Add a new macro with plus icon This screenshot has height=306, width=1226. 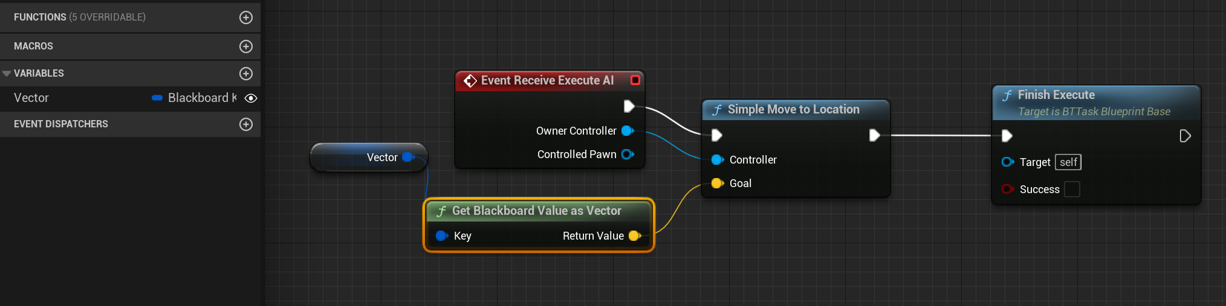click(x=246, y=46)
